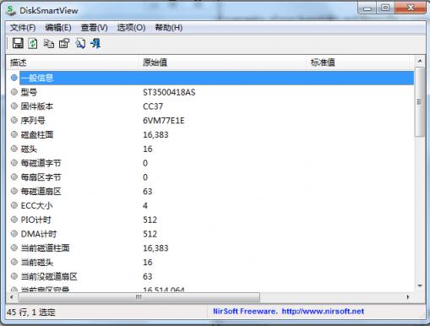Sort by the 描述 column header
Screen dimensions: 430x326
point(72,62)
